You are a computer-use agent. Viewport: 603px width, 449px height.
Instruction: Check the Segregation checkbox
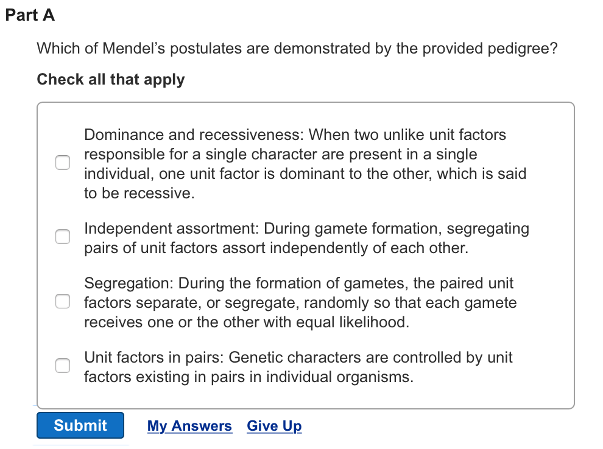point(62,301)
